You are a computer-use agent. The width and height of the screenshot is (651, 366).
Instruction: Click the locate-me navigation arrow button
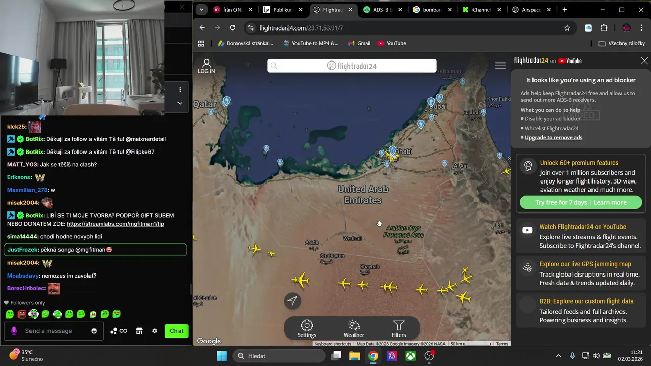tap(292, 301)
